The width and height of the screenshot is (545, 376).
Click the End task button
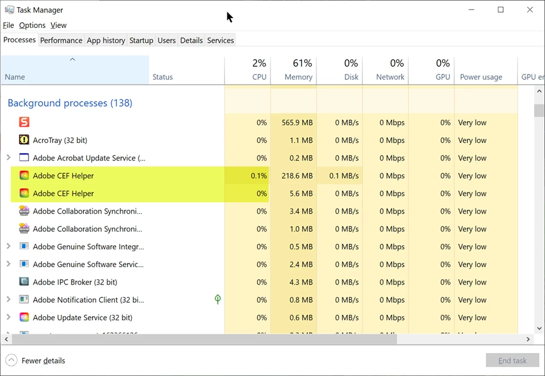[512, 360]
